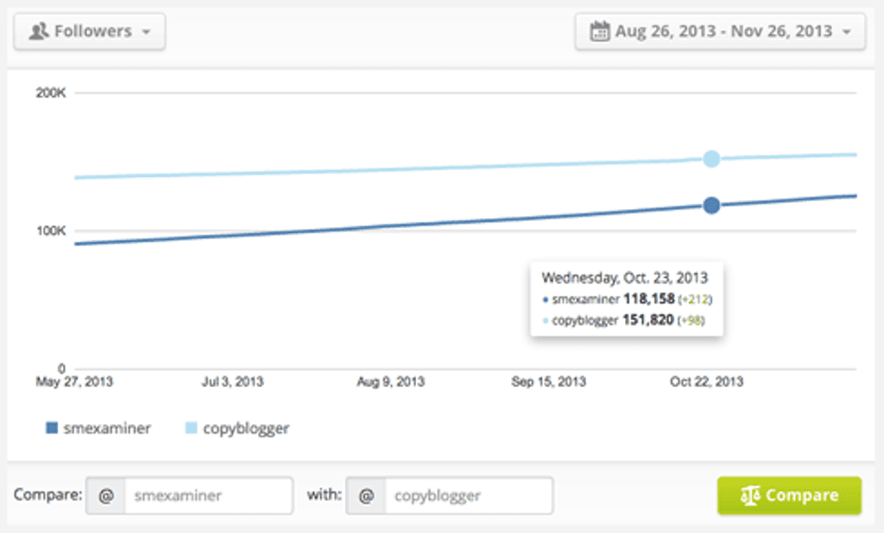
Task: Click the scales icon on Compare button
Action: click(x=750, y=495)
